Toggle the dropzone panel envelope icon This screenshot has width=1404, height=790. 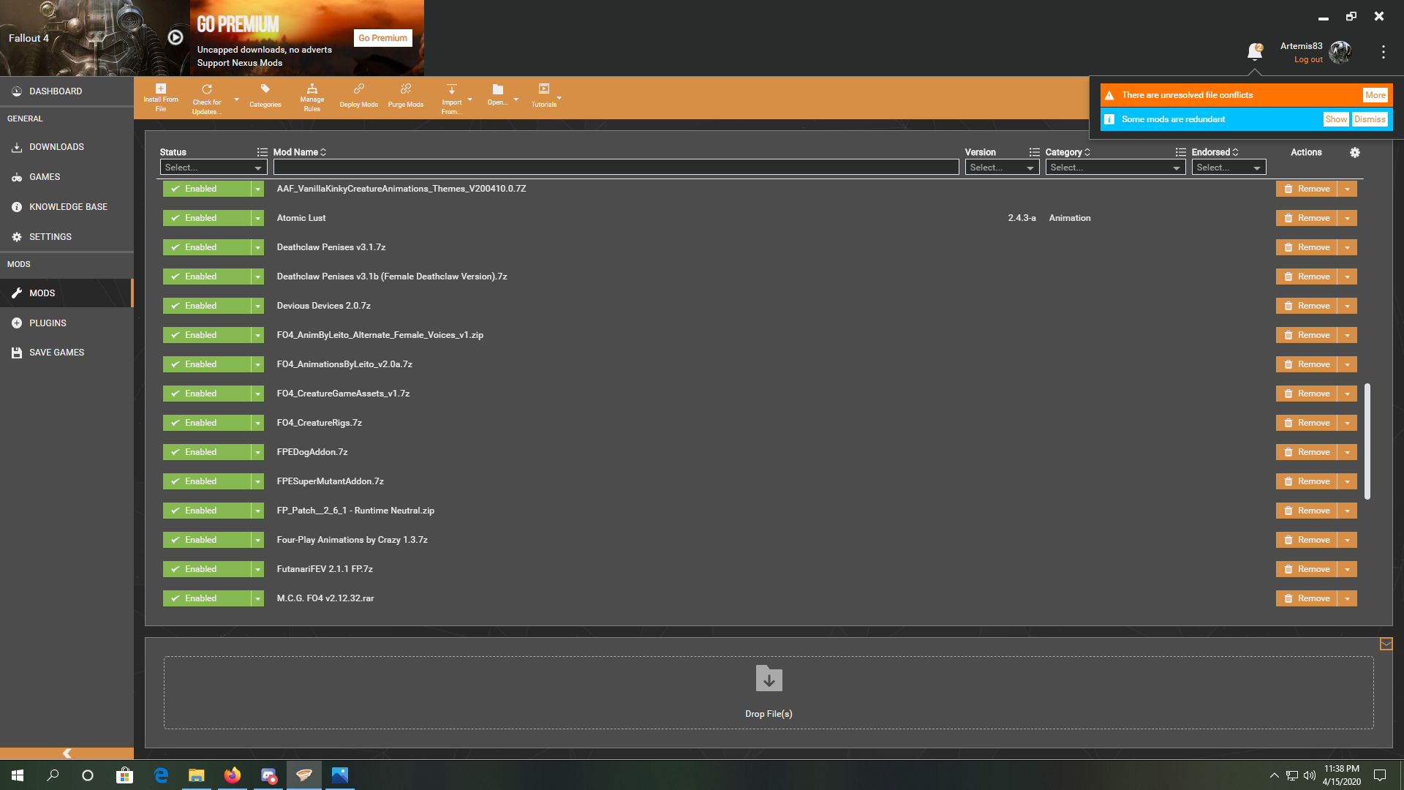[x=1386, y=644]
